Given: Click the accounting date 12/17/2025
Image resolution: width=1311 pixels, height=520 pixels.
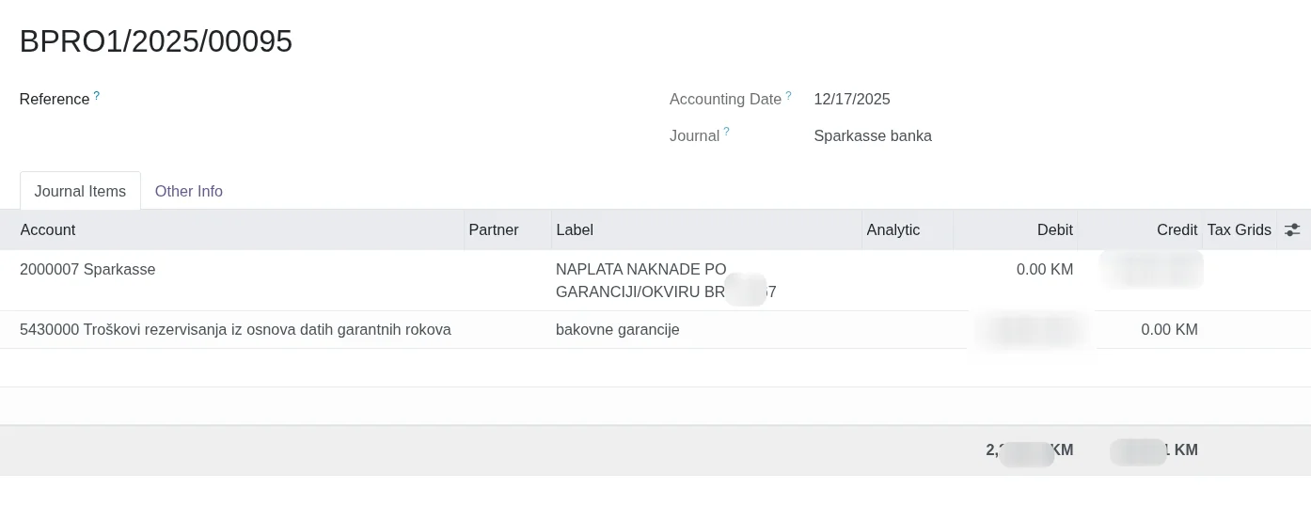Looking at the screenshot, I should 852,99.
